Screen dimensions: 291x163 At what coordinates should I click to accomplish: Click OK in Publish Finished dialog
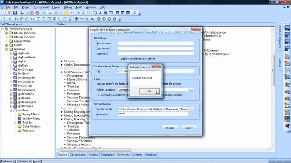pos(149,91)
